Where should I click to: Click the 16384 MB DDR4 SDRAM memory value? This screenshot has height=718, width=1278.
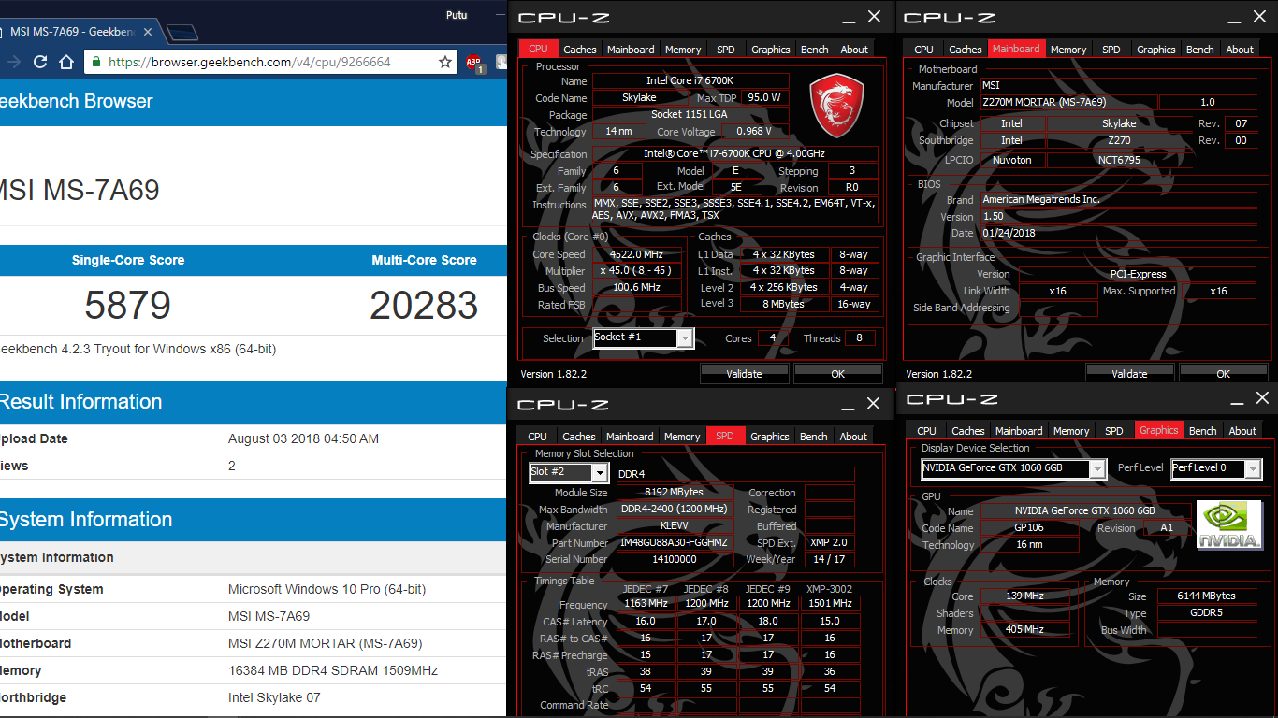coord(333,670)
